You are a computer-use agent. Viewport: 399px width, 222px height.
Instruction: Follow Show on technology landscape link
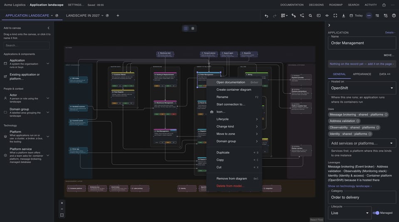(x=350, y=186)
